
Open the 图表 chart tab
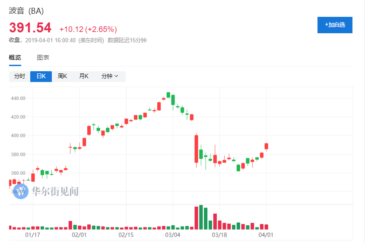pos(43,57)
